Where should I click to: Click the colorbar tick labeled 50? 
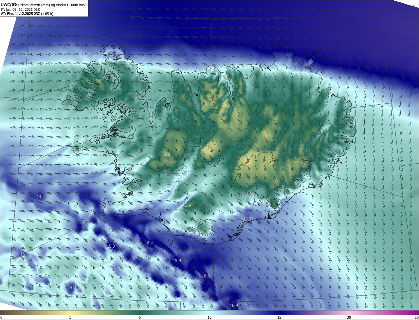[416, 317]
